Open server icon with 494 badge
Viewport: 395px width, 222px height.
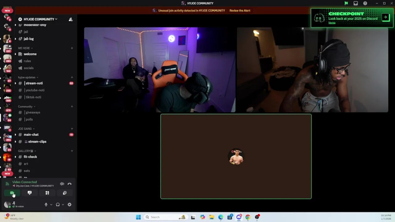coord(7,137)
